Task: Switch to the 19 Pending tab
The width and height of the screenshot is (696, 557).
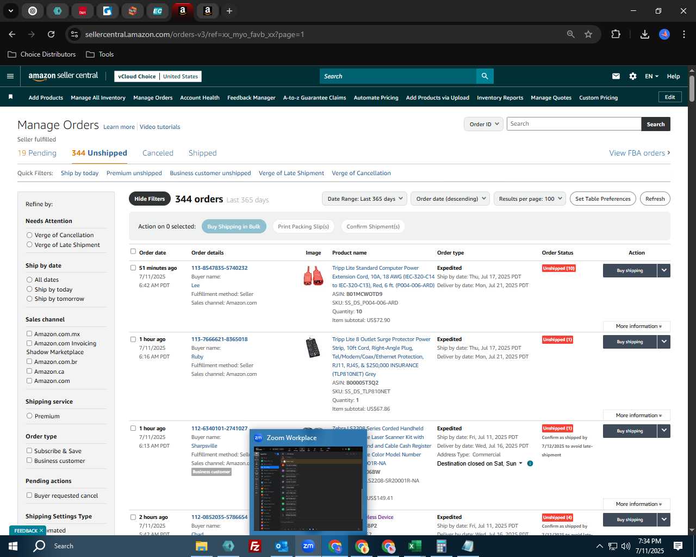Action: [37, 153]
